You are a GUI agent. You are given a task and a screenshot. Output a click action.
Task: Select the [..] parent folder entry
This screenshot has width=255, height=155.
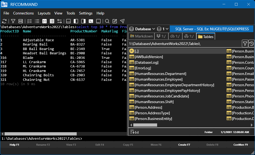point(178,51)
